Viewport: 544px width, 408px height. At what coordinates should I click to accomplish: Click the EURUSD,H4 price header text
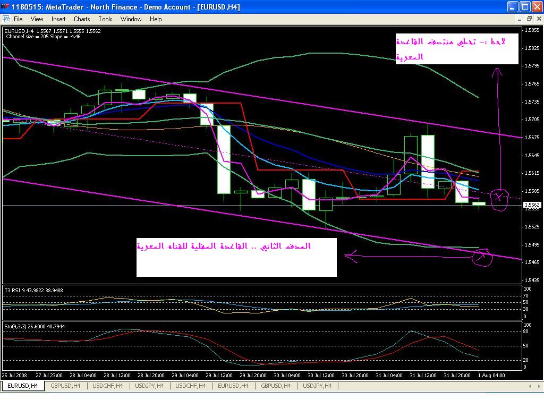pyautogui.click(x=53, y=31)
